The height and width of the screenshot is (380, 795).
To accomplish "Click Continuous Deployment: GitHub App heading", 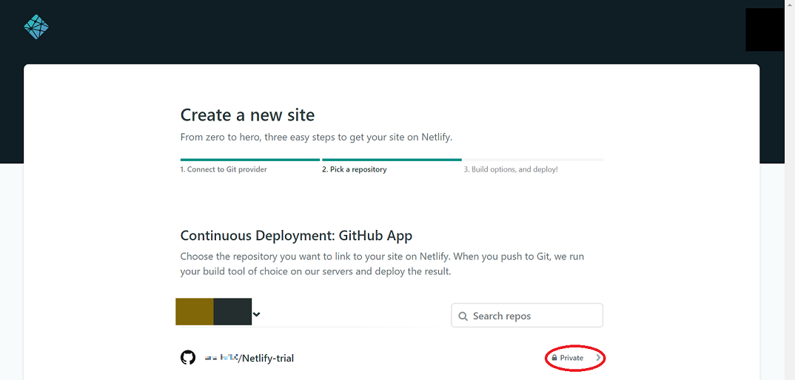I will 296,236.
